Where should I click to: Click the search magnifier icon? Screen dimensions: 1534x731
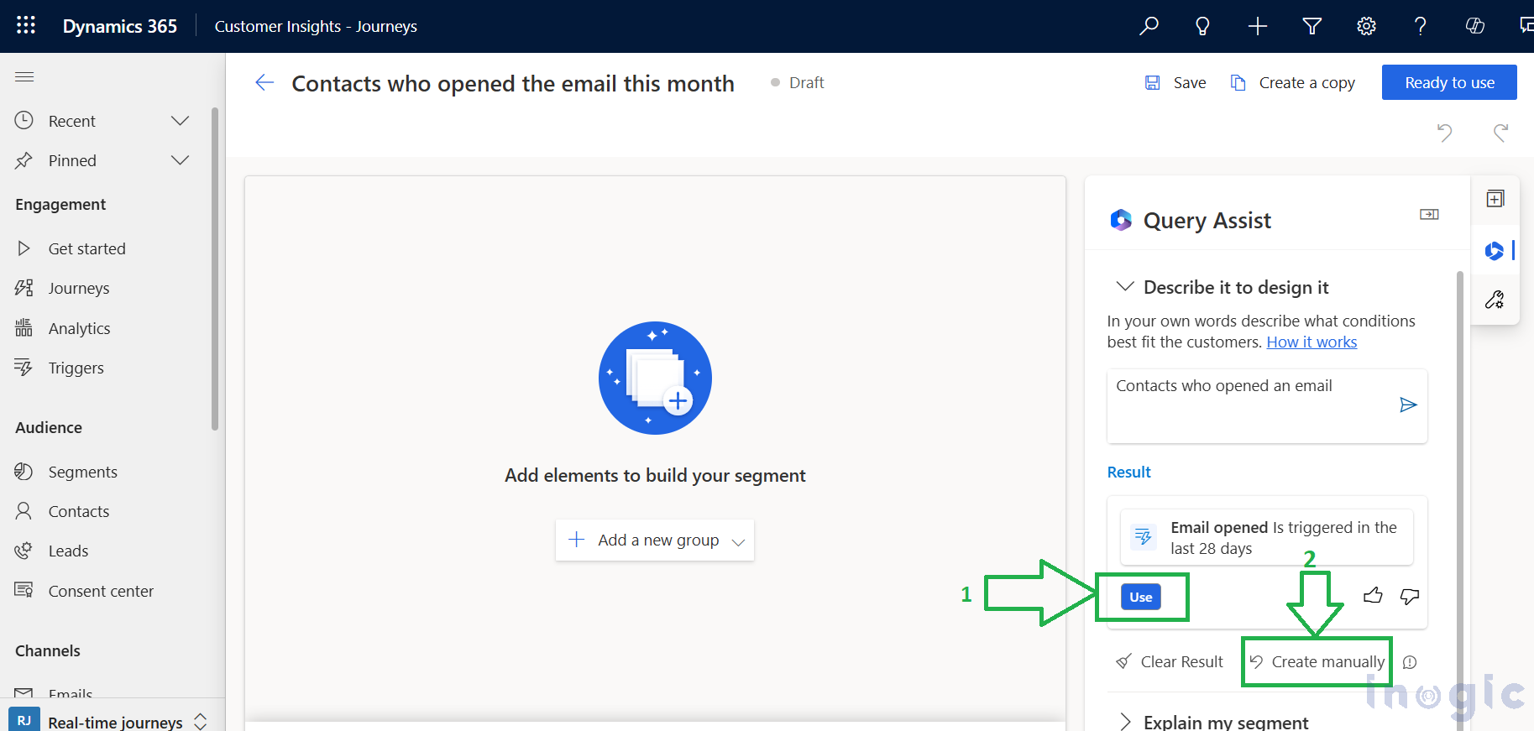(x=1149, y=26)
